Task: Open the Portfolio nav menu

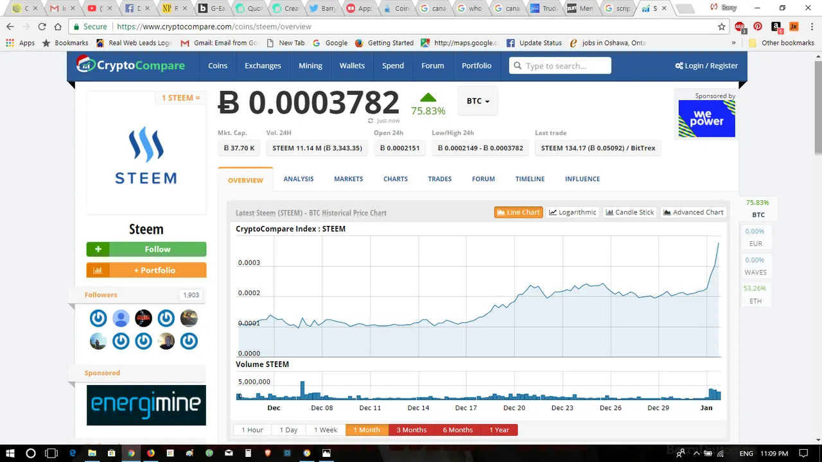Action: tap(477, 65)
